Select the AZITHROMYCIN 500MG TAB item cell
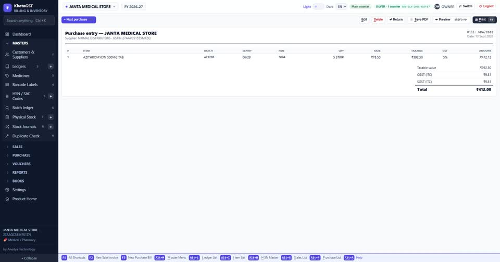The image size is (500, 262). point(103,57)
